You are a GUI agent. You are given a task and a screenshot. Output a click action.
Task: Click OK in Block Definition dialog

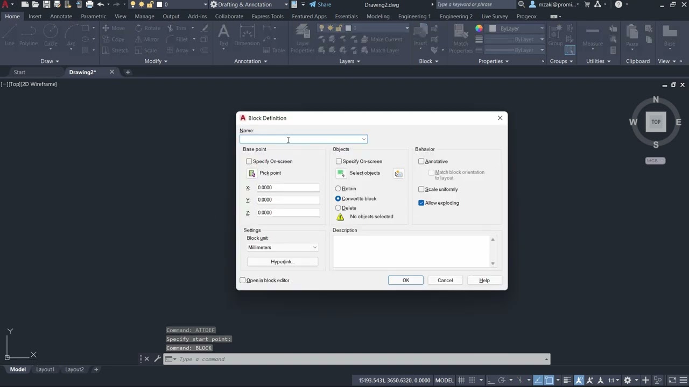406,280
